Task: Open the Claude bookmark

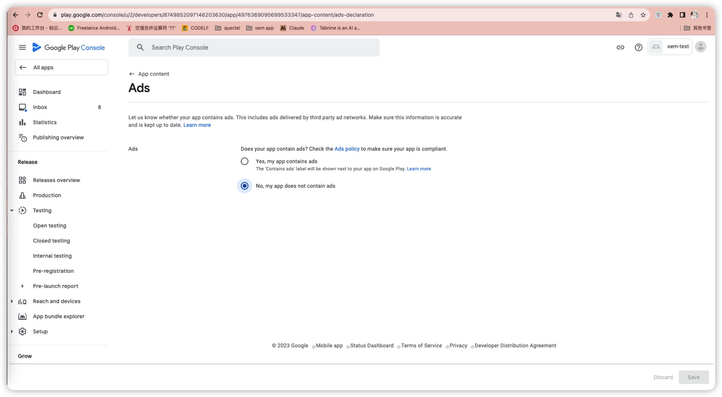Action: pyautogui.click(x=292, y=28)
